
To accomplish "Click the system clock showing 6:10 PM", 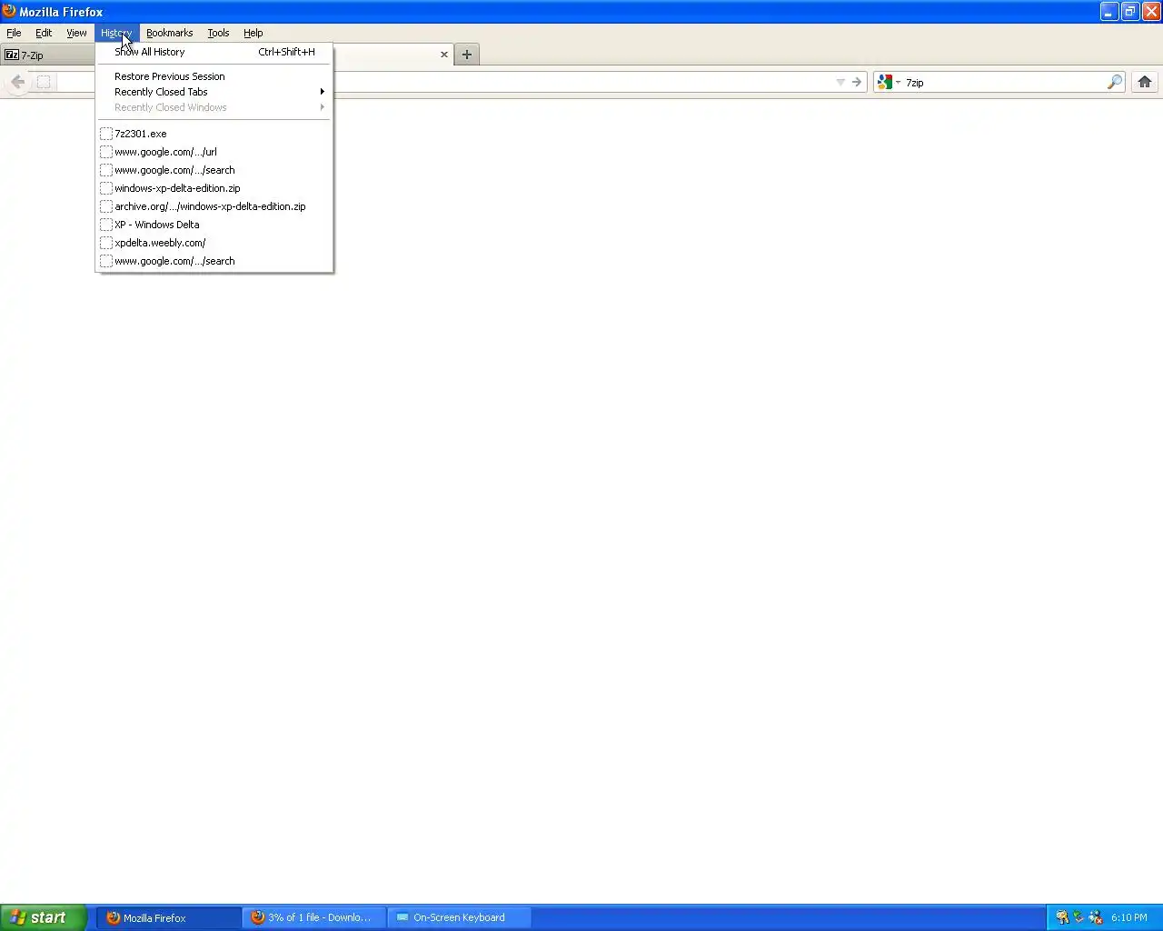I will coord(1129,917).
